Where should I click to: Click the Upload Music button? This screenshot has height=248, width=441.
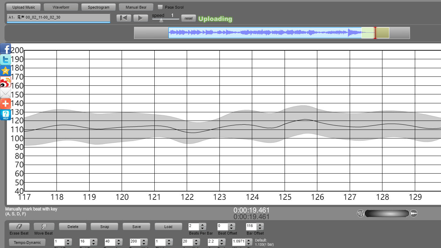[x=23, y=7]
